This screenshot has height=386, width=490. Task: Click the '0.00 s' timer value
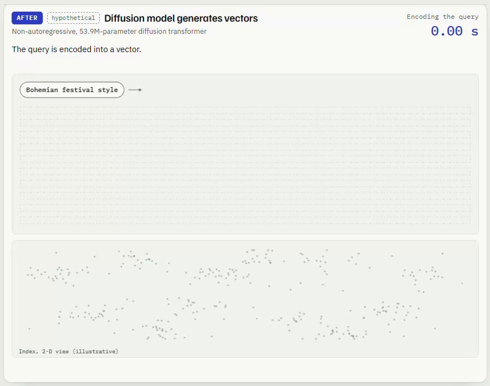tap(455, 31)
